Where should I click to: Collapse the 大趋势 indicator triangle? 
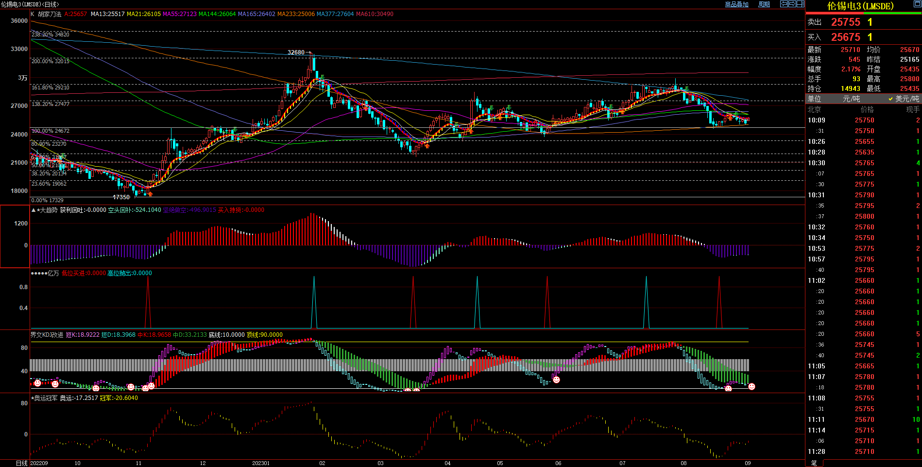click(34, 210)
